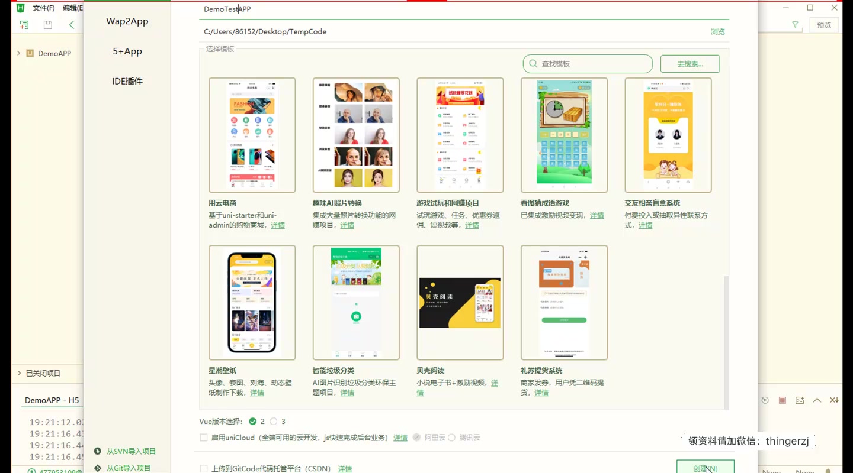Open a new terminal from the console icon
The image size is (853, 473).
pyautogui.click(x=800, y=399)
